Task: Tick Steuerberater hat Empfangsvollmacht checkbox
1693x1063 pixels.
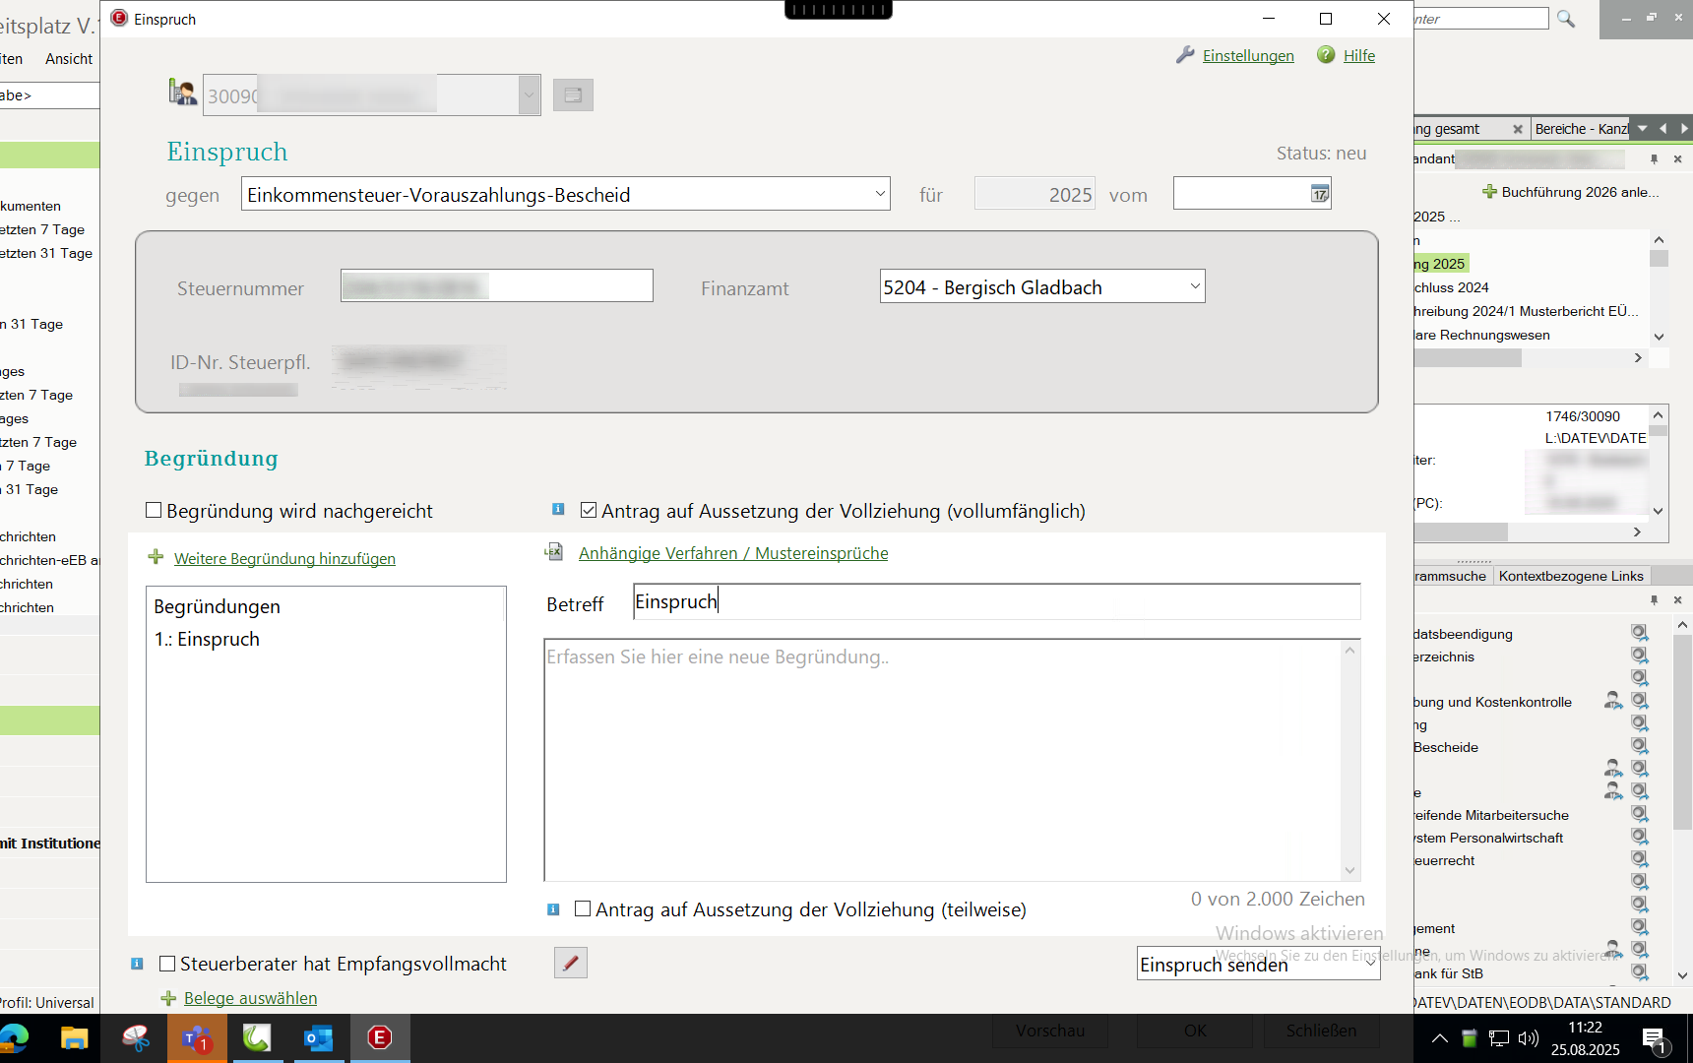Action: click(167, 964)
